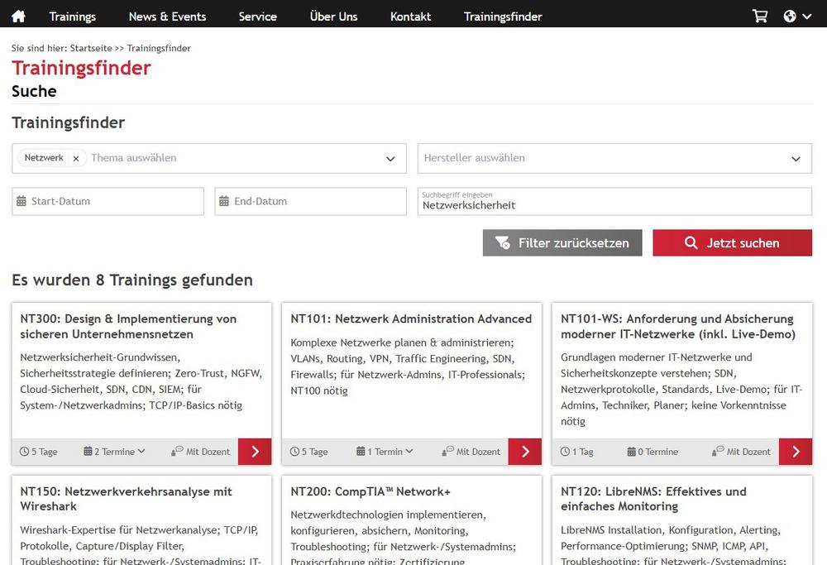Expand the Thema auswählen dropdown
The width and height of the screenshot is (827, 565).
pos(390,159)
